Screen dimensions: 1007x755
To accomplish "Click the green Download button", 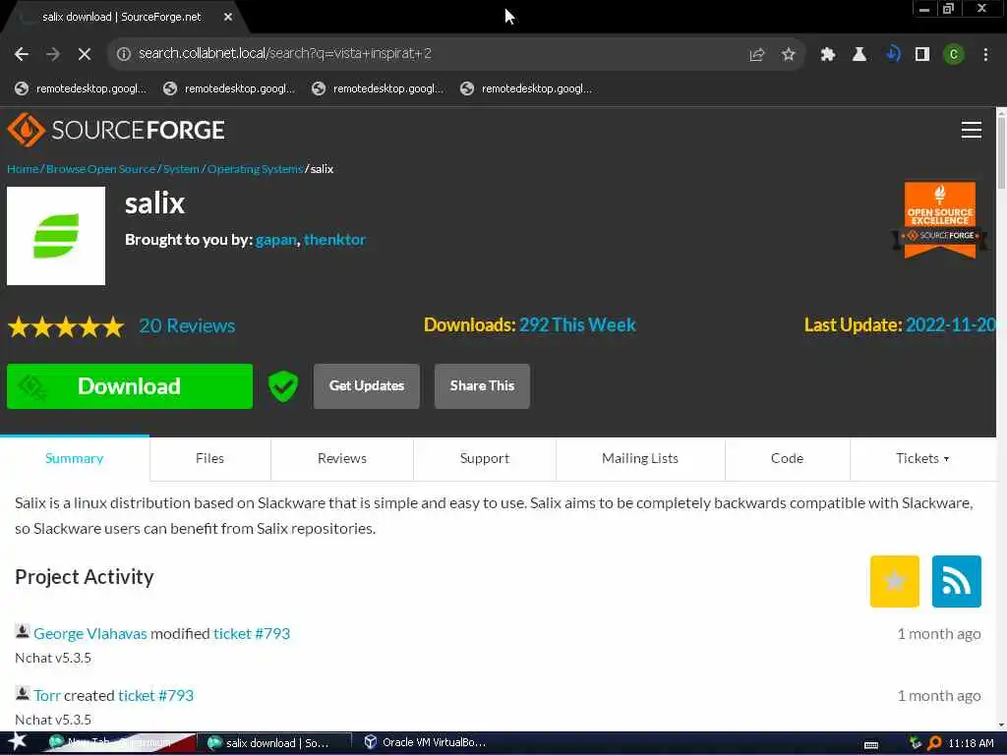I will [130, 386].
